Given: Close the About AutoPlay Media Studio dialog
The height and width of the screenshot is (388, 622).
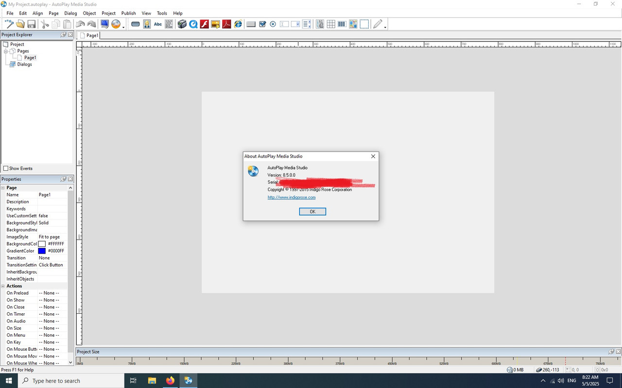Looking at the screenshot, I should coord(373,156).
